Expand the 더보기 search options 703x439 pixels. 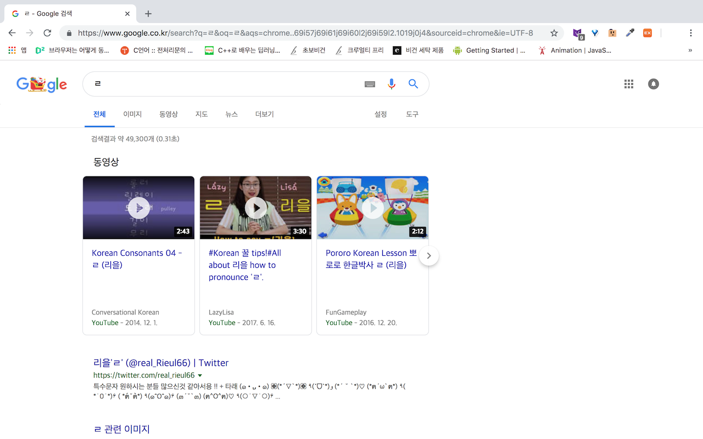(264, 114)
